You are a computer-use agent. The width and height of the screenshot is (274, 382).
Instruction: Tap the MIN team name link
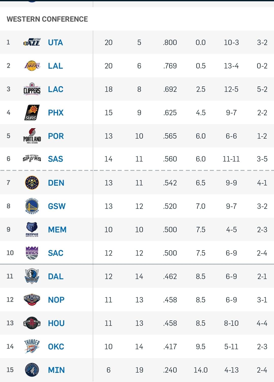(x=56, y=370)
